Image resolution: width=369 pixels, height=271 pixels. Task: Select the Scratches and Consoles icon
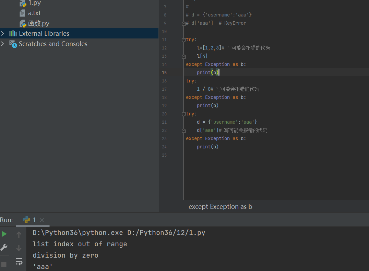(13, 44)
